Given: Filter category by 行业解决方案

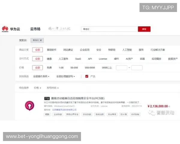Looking at the screenshot, I should pyautogui.click(x=158, y=50).
